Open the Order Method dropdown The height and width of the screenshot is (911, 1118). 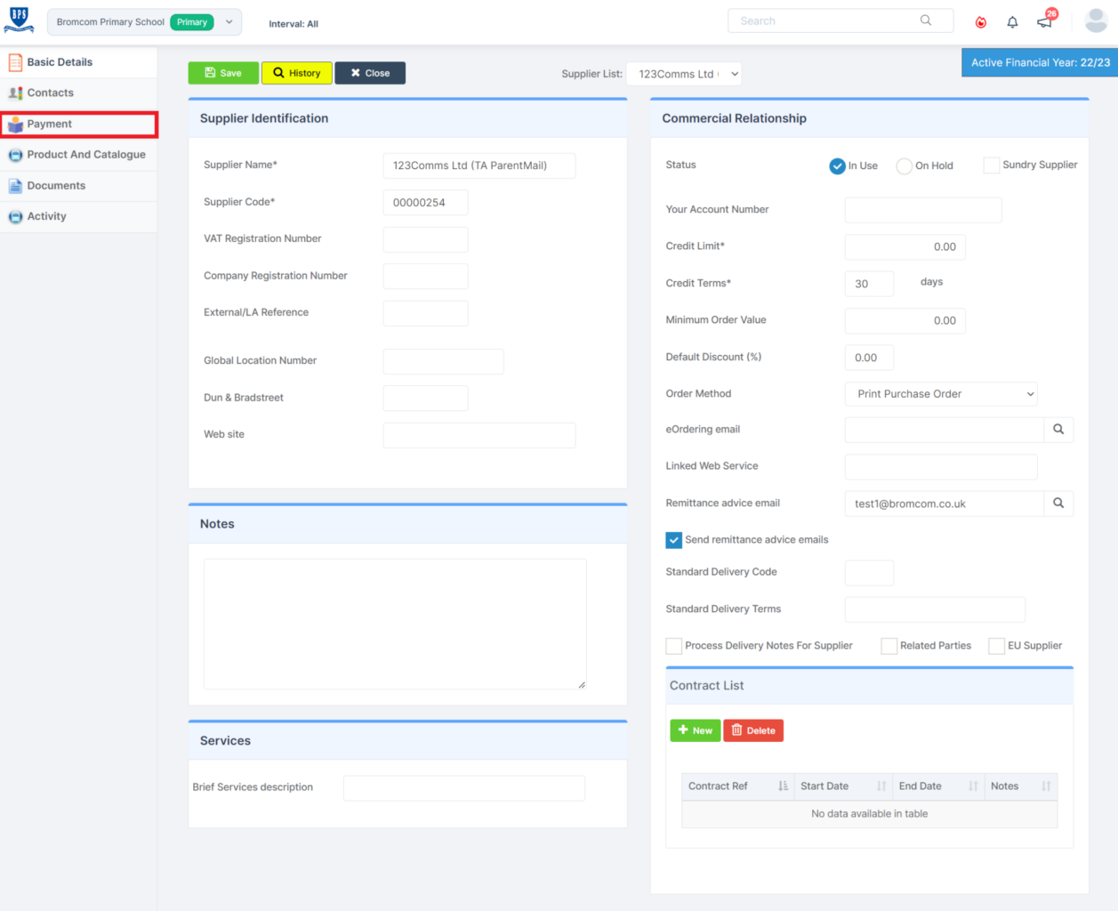tap(941, 394)
